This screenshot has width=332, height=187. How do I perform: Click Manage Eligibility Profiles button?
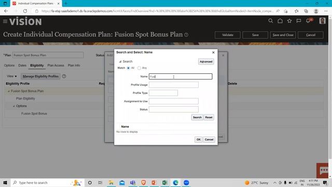[40, 76]
